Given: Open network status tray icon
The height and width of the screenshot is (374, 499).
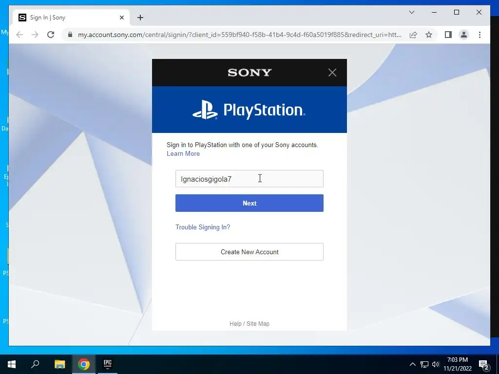Looking at the screenshot, I should [x=424, y=364].
